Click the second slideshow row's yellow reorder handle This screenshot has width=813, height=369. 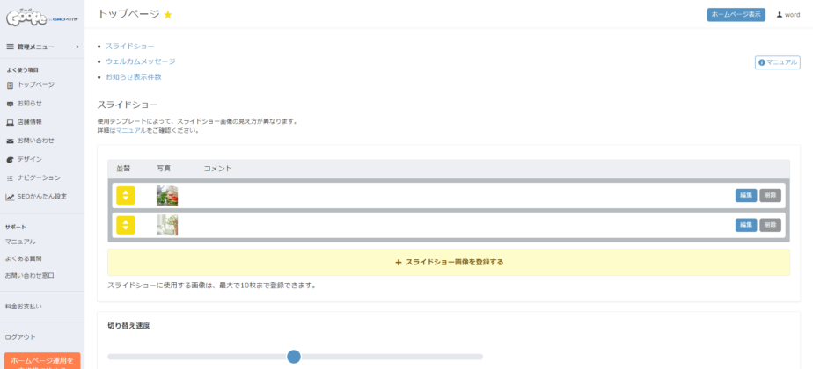[x=126, y=225]
